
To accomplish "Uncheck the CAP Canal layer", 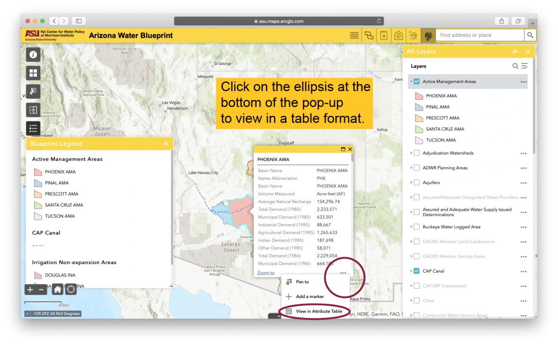I will point(417,271).
